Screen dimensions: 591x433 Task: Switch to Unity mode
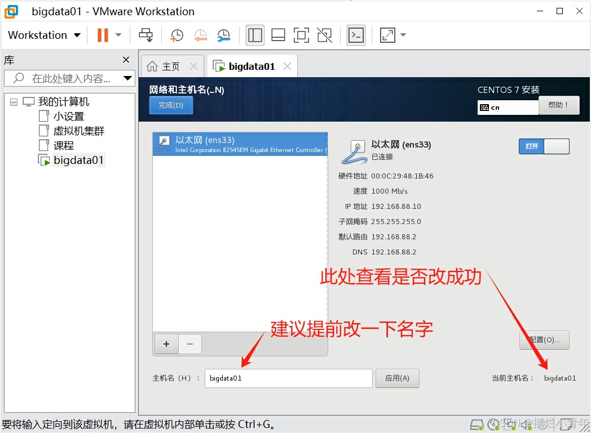[324, 35]
